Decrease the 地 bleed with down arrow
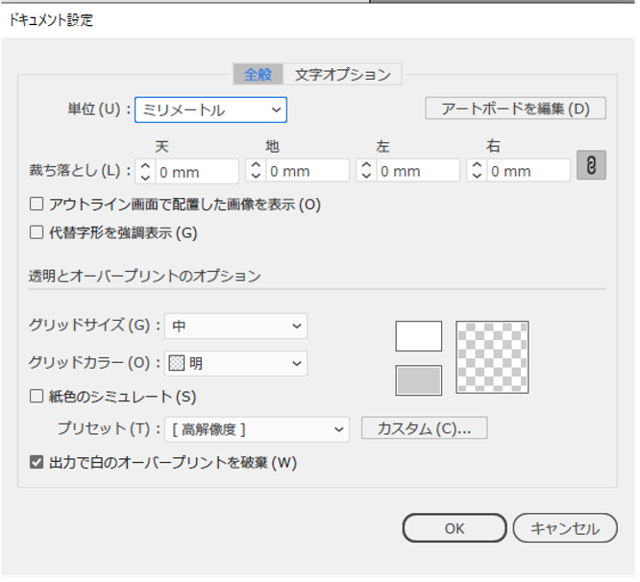Screen dimensions: 640x582 [x=256, y=176]
